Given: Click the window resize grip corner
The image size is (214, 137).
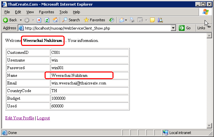Looking at the screenshot, I should [210, 134].
